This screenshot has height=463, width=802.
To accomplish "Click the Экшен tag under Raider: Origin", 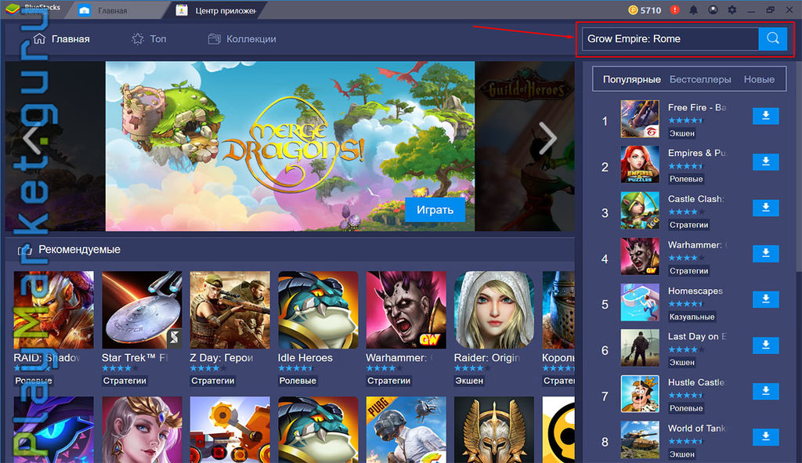I will point(469,381).
